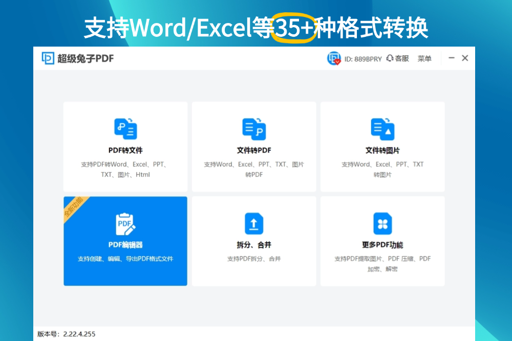Click the PDF转文件 conversion icon
This screenshot has width=512, height=341.
pyautogui.click(x=125, y=129)
